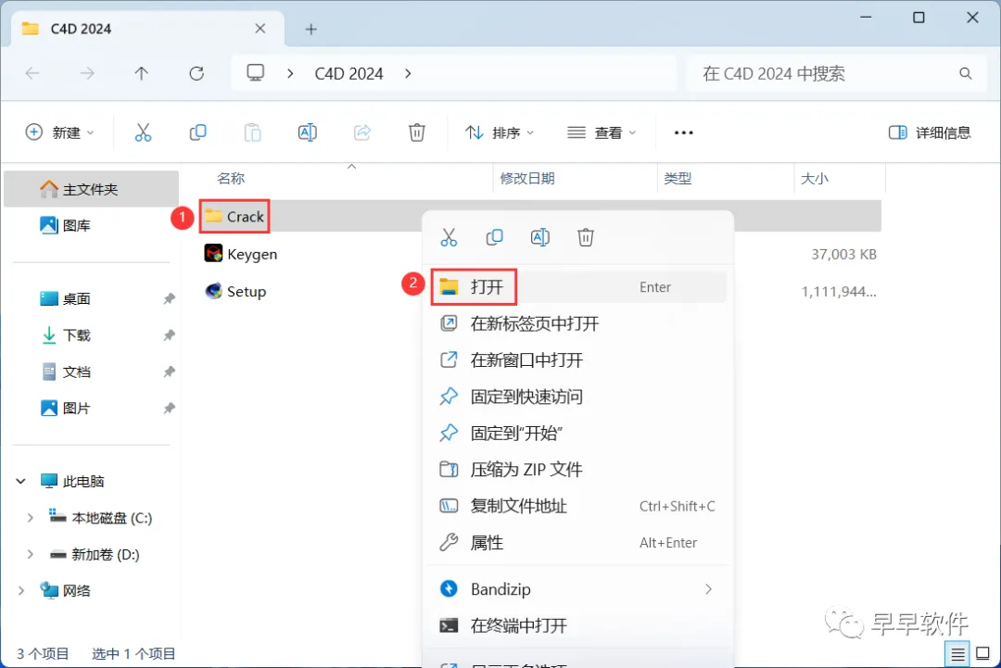
Task: Sort by the 类型 column header
Action: tap(678, 179)
